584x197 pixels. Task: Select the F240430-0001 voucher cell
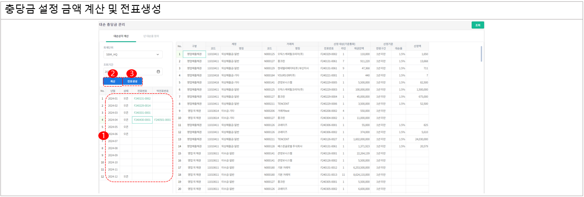click(x=142, y=120)
